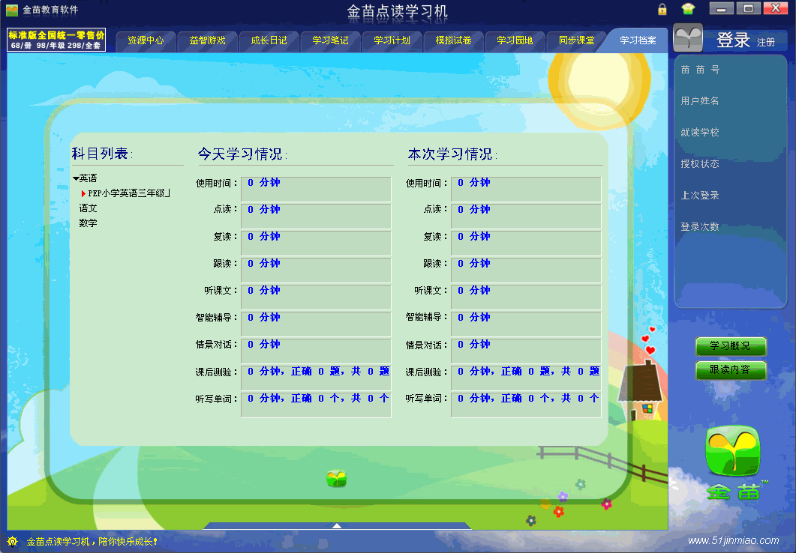Collapse the 英语 subject tree node

(76, 178)
